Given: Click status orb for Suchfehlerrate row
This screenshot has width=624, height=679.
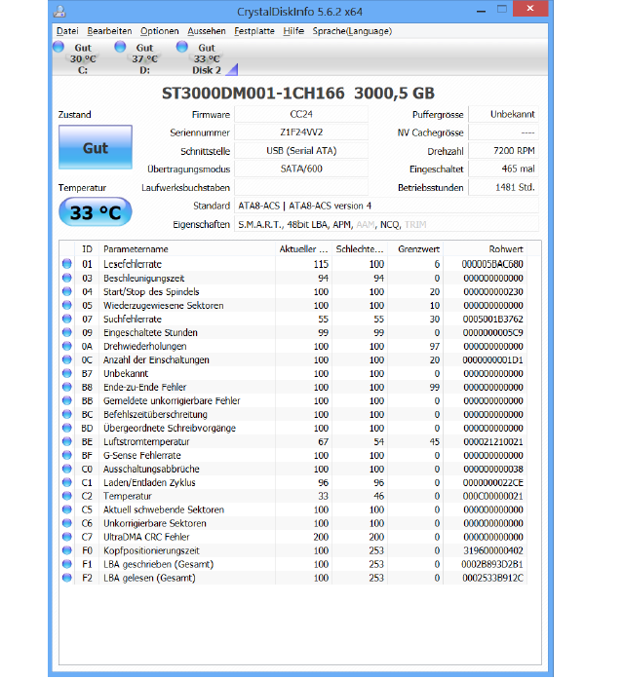Looking at the screenshot, I should click(x=66, y=319).
